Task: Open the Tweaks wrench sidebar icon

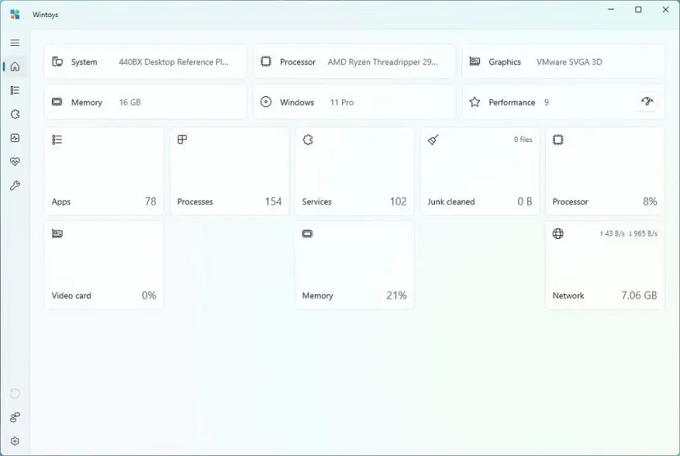Action: (x=15, y=186)
